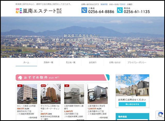Click 物件詳細 link under 三条市嘉坪川
This screenshot has width=165, height=121.
coord(103,118)
